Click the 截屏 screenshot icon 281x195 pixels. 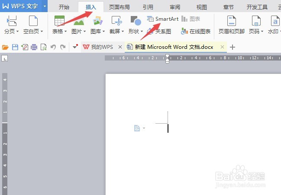(116, 21)
